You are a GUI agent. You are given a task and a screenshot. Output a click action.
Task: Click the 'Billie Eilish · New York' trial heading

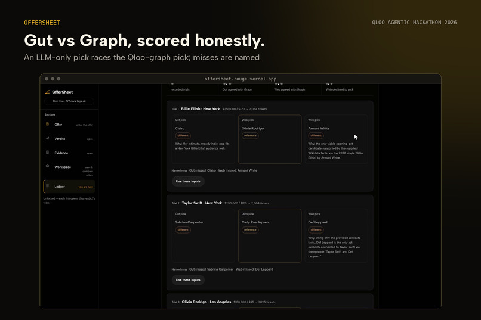[x=201, y=108]
